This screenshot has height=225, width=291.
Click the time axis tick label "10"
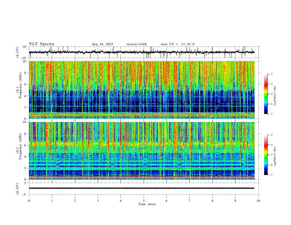pos(258,201)
